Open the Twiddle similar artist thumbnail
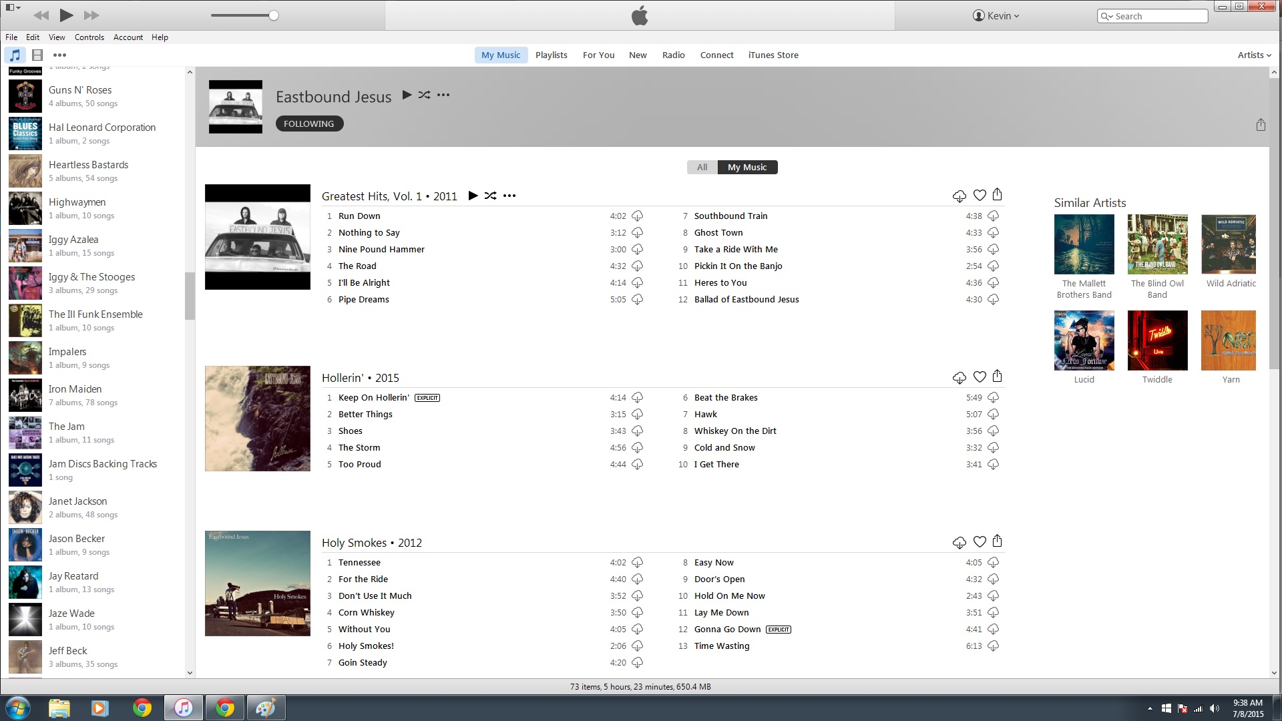 1157,340
